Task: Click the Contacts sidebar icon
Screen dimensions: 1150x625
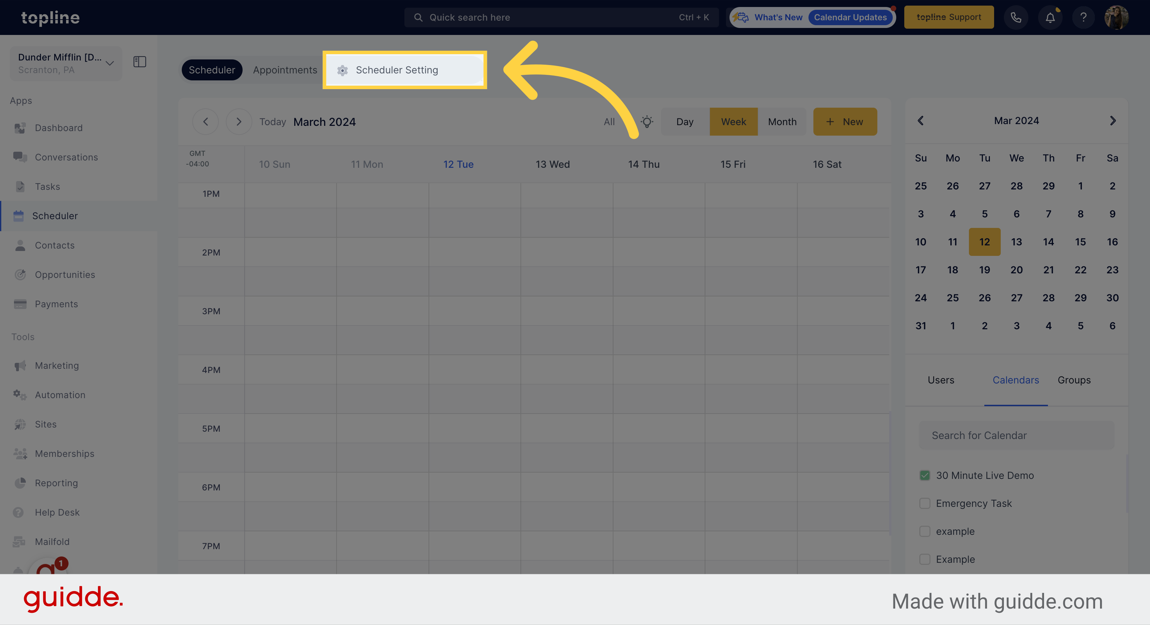Action: (x=20, y=245)
